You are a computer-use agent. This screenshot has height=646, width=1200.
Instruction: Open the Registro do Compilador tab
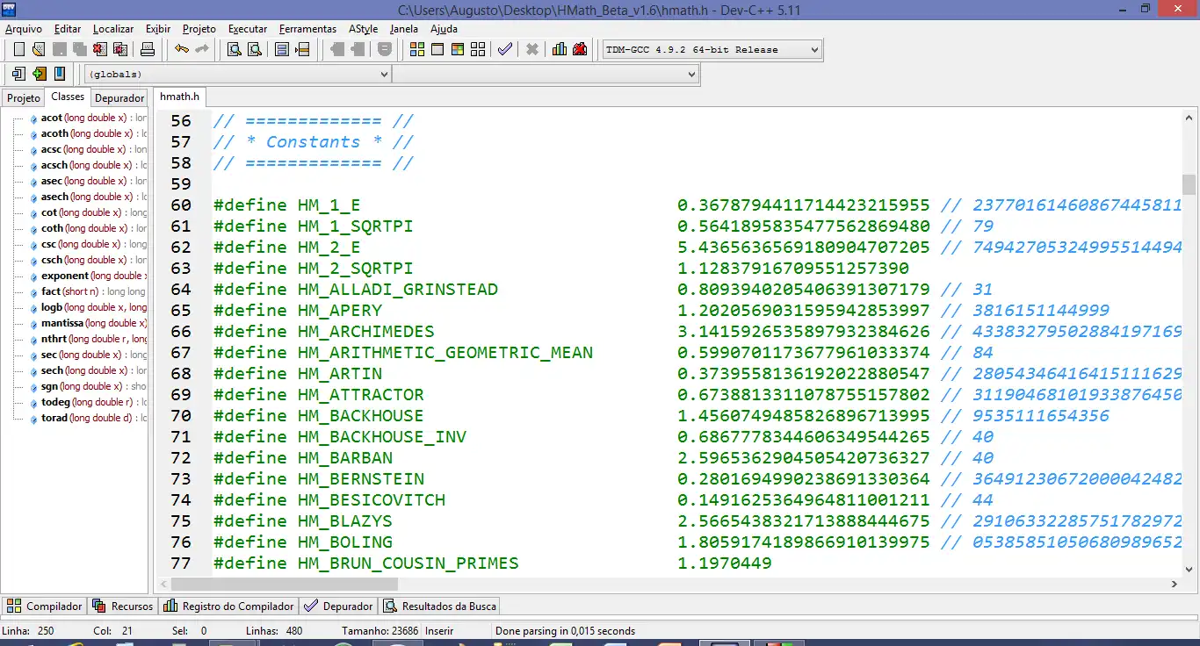(229, 606)
